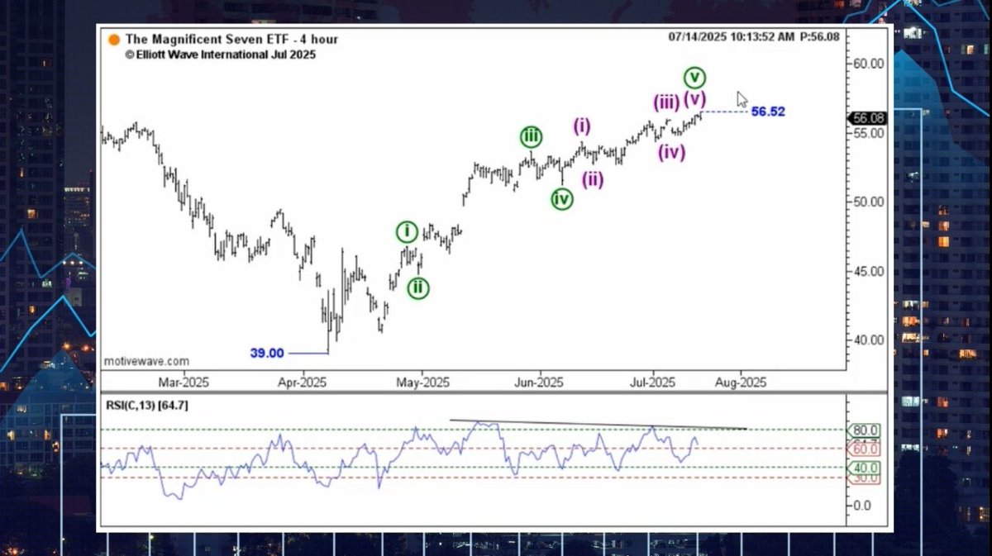Screen dimensions: 992x556
Task: Click the black 56.08 current price tag
Action: coord(867,118)
